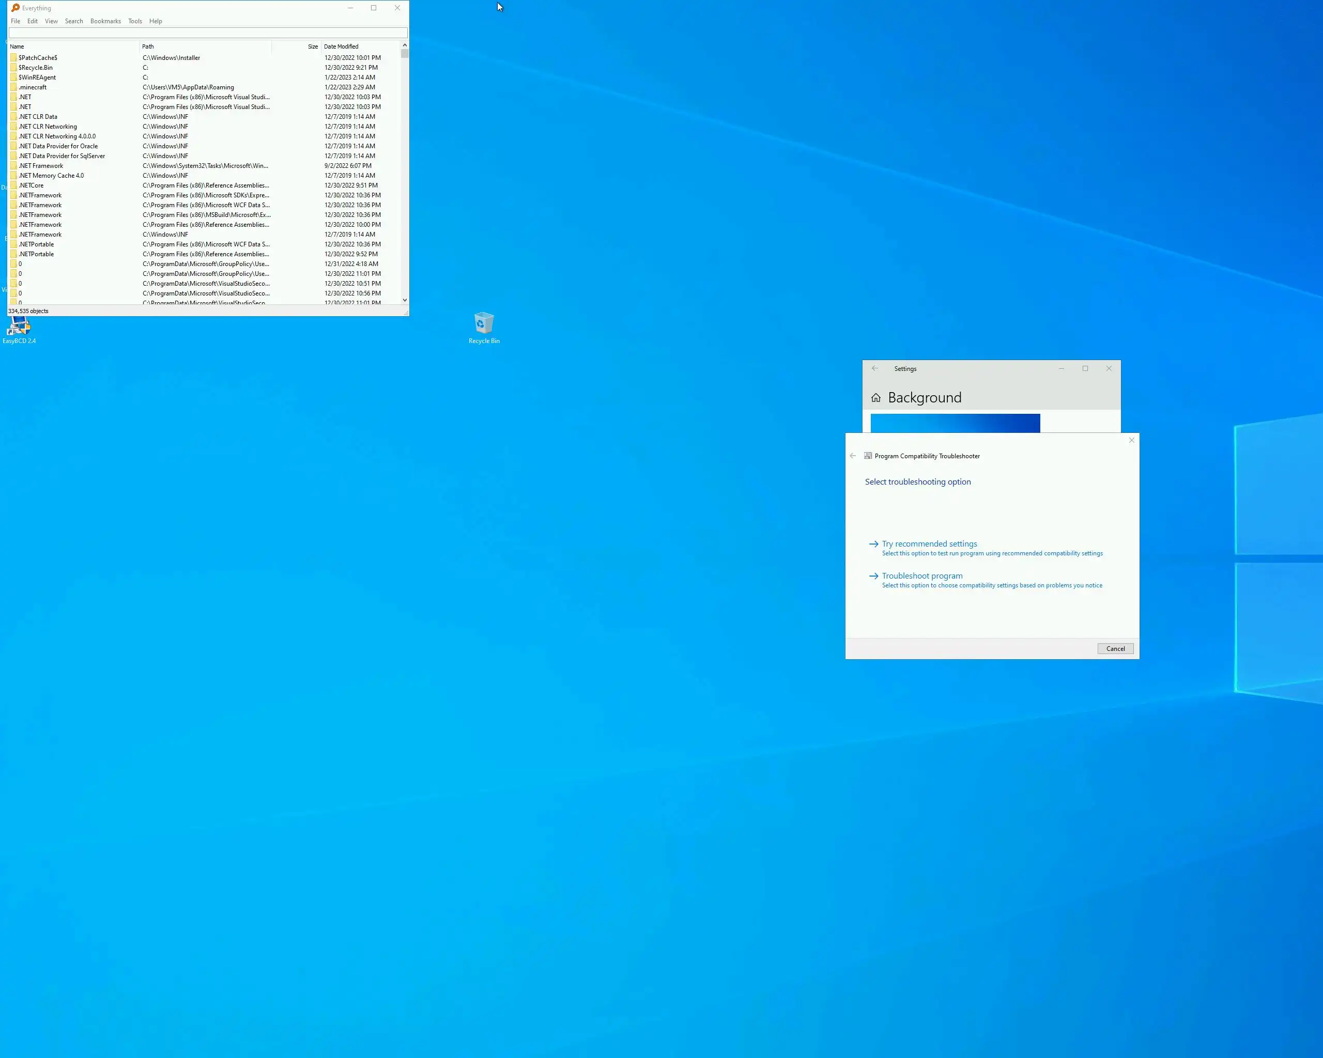
Task: Click the scroll down arrow in results list
Action: click(x=404, y=300)
